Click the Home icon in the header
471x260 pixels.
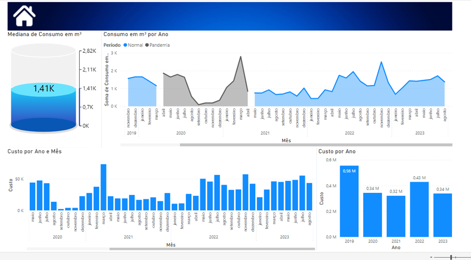point(24,16)
